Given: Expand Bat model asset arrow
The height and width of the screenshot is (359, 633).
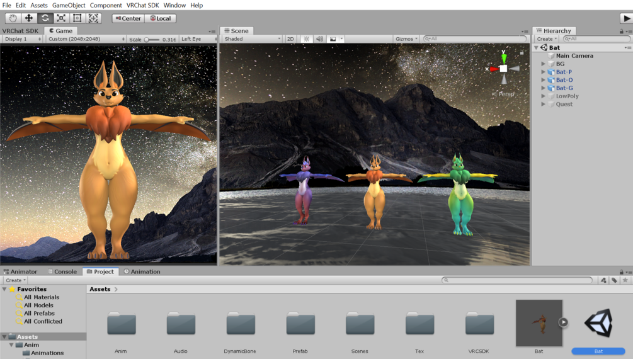Looking at the screenshot, I should [x=563, y=322].
